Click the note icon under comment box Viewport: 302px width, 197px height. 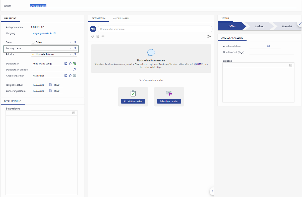(x=98, y=36)
